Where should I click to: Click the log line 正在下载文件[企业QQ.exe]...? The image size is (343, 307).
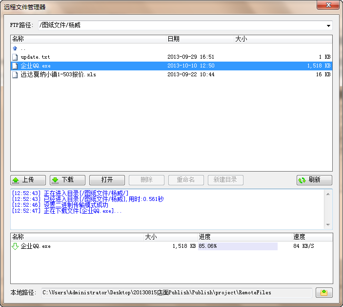pos(67,211)
